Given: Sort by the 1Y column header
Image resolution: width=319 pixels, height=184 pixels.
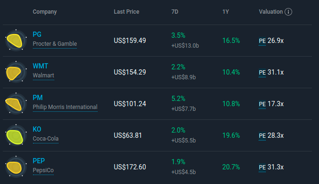Looking at the screenshot, I should coord(226,12).
